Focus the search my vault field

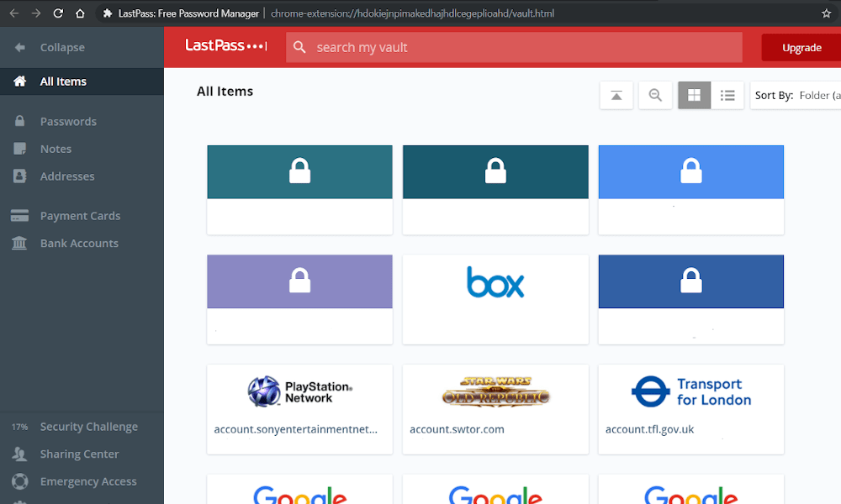click(514, 47)
